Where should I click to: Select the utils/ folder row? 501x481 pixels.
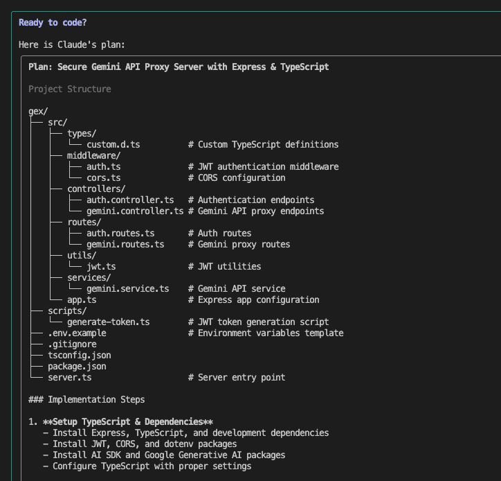[82, 255]
